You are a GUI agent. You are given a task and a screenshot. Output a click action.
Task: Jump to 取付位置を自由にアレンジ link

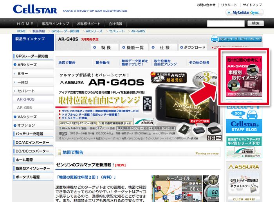click(165, 62)
